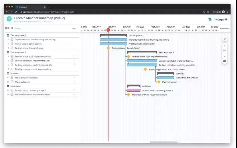
Task: Click the browser zoom magnifier icon
Action: coord(204,12)
